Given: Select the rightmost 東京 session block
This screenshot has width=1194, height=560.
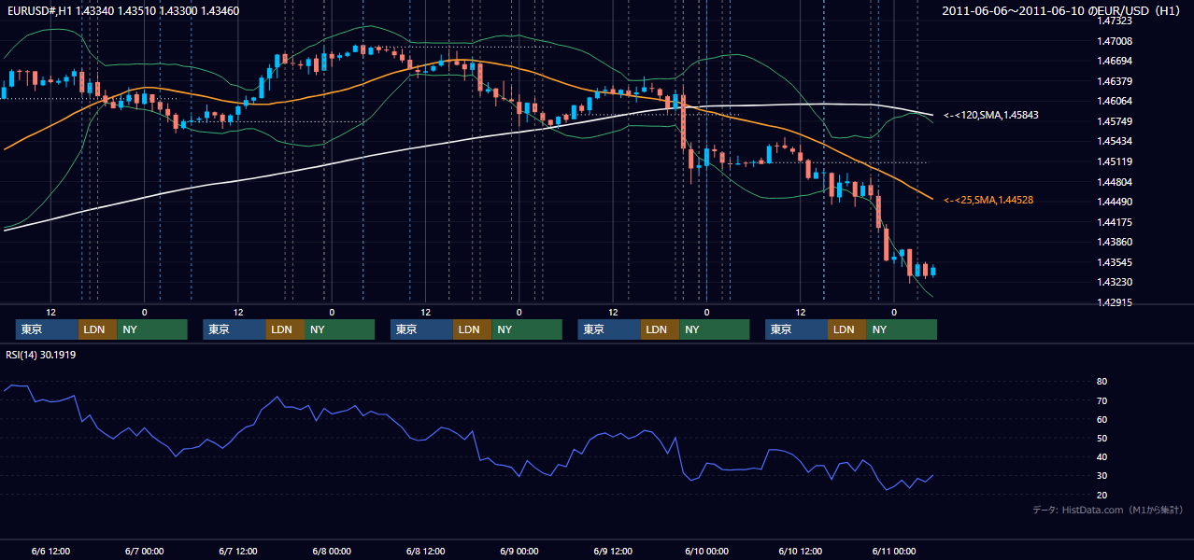Looking at the screenshot, I should [x=796, y=329].
